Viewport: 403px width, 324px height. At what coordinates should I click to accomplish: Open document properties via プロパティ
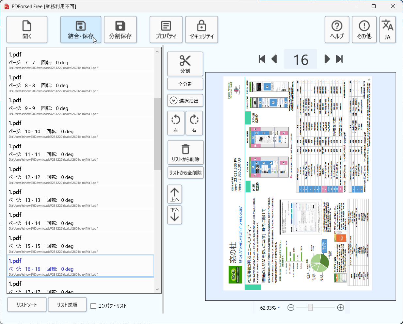pos(166,29)
